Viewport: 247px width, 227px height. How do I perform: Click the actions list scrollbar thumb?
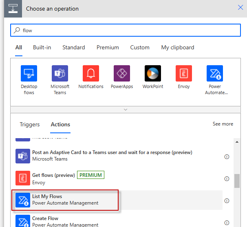(x=237, y=181)
